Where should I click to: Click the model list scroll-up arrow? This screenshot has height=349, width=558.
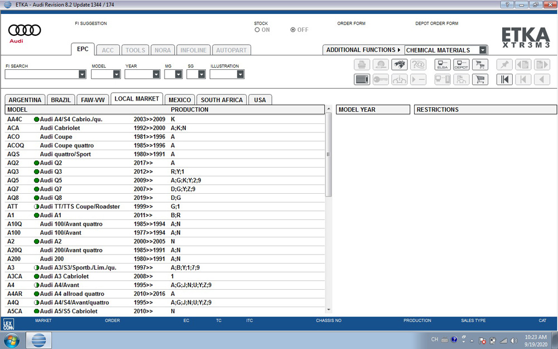point(328,109)
